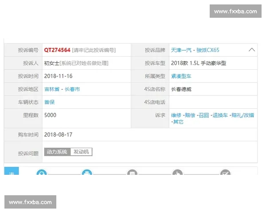
Task: Click complaint number QT274564
Action: (x=57, y=50)
